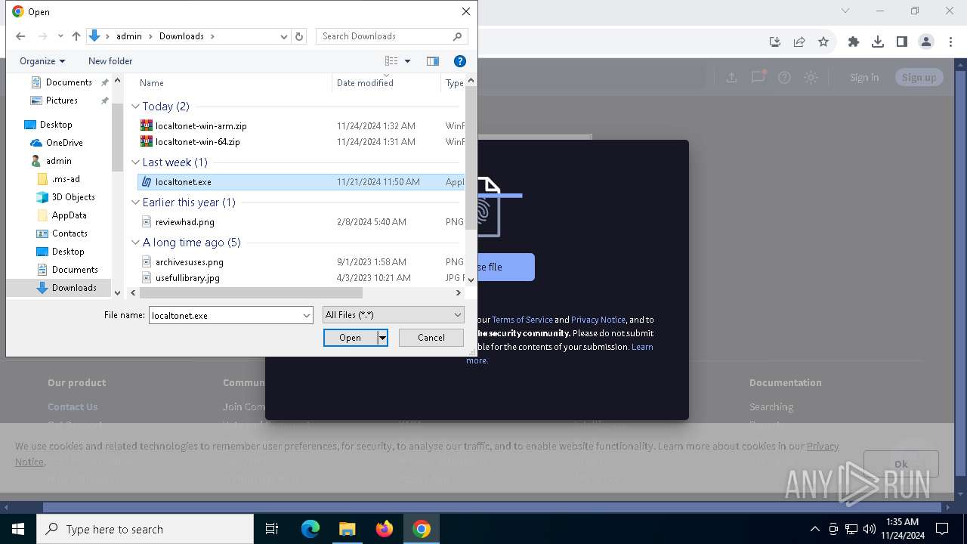Screen dimensions: 967x544
Task: Open Chrome profile avatar
Action: click(926, 42)
